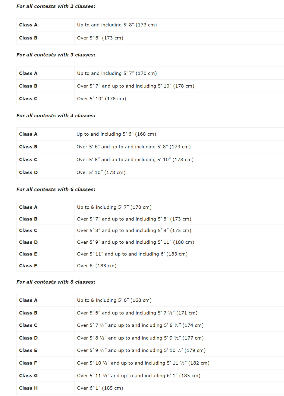Viewport: 284px width, 396px height.
Task: Select the "Up to and including 5' 6" (168 cm)" cell
Action: click(x=116, y=134)
